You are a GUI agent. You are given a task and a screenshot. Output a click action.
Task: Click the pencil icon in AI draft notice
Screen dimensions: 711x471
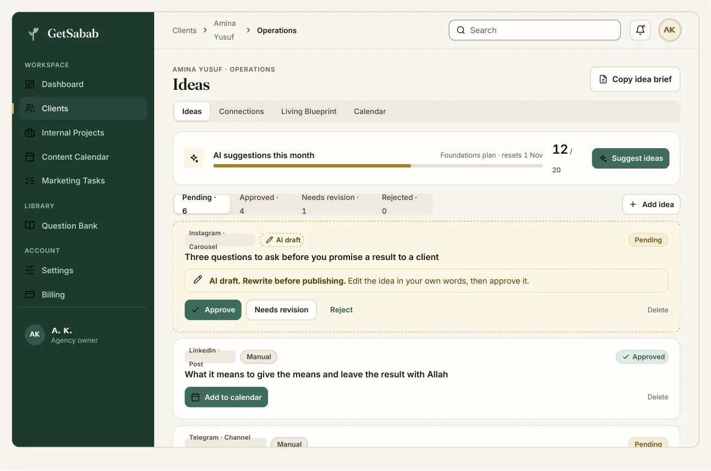coord(198,280)
